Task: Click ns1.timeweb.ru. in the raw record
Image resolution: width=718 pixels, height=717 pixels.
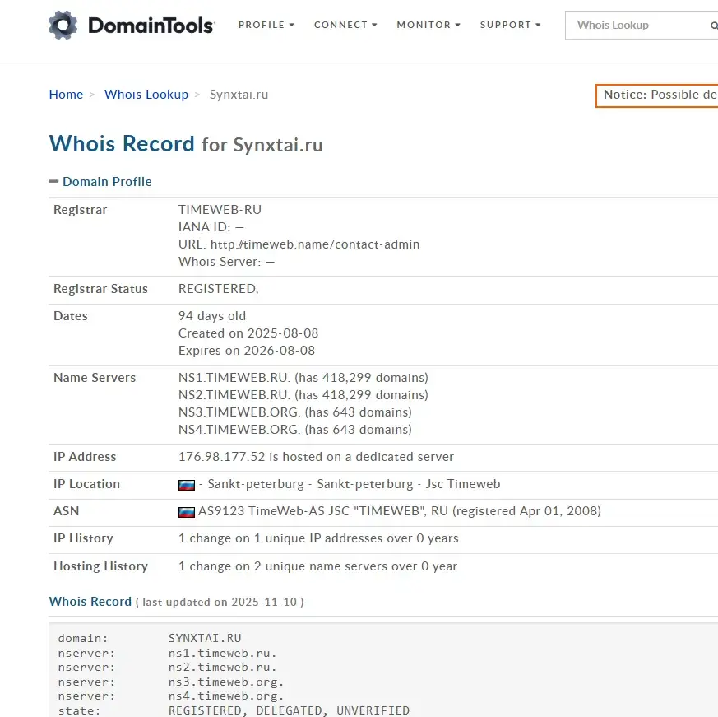Action: click(223, 653)
